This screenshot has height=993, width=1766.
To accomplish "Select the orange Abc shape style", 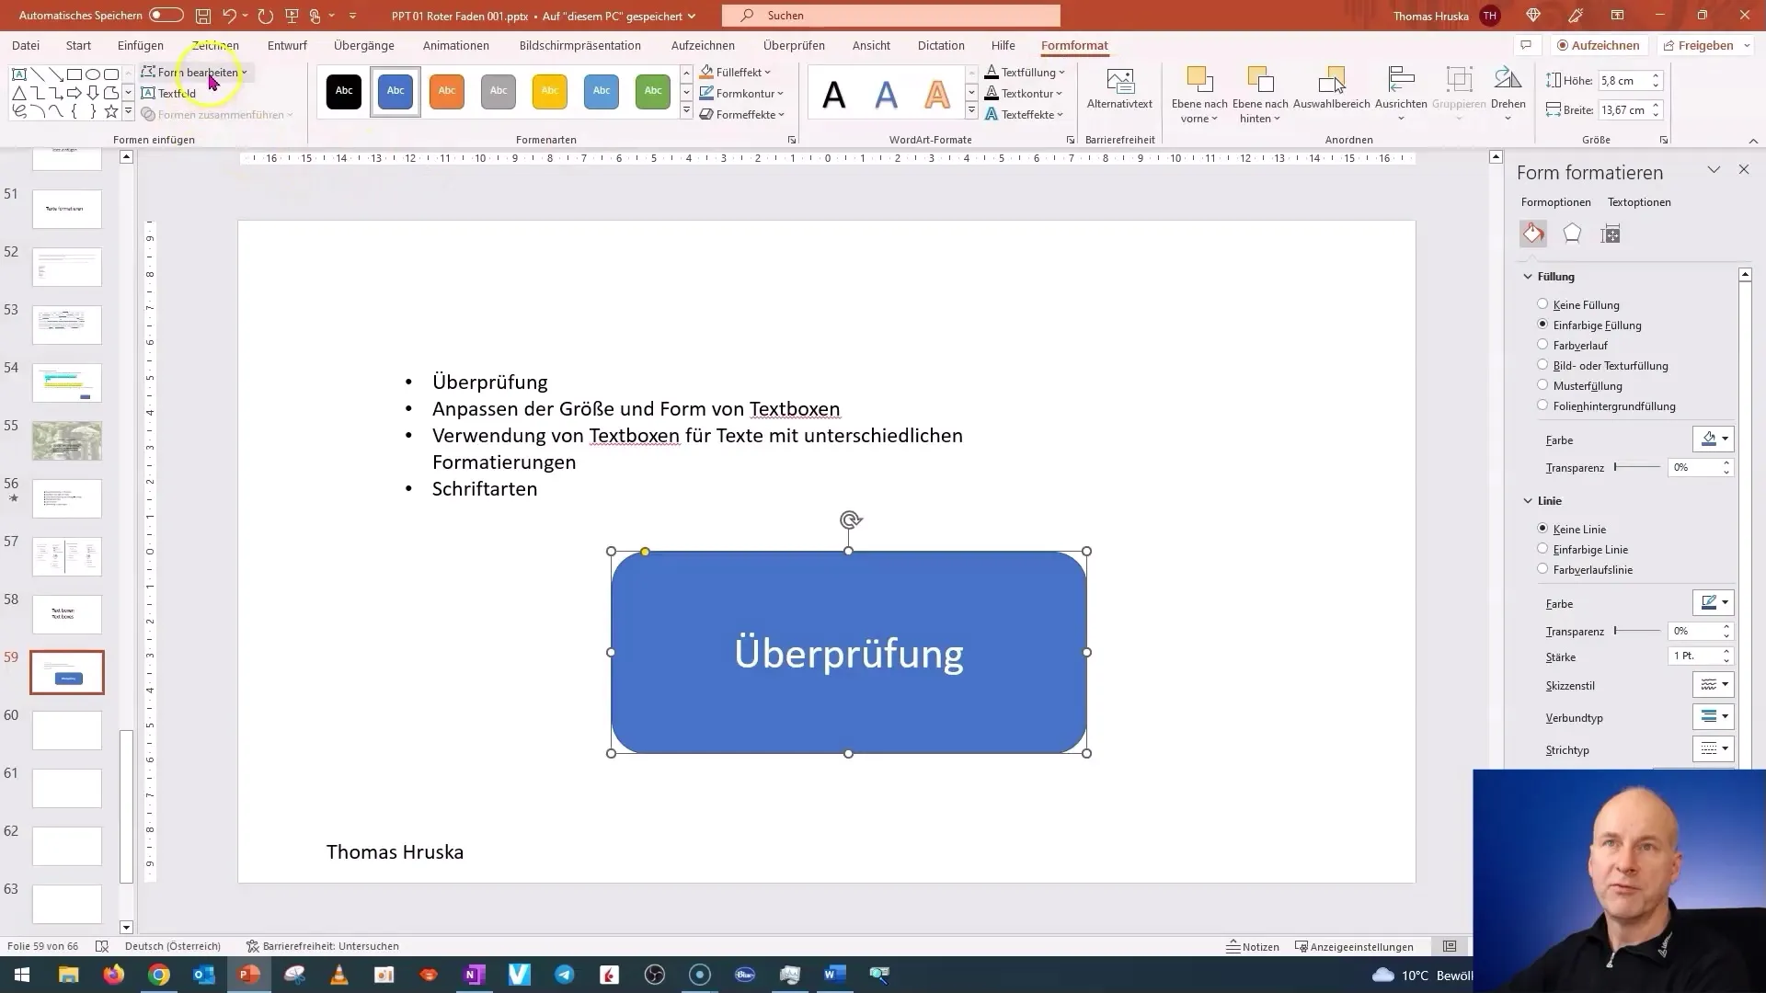I will pyautogui.click(x=447, y=91).
